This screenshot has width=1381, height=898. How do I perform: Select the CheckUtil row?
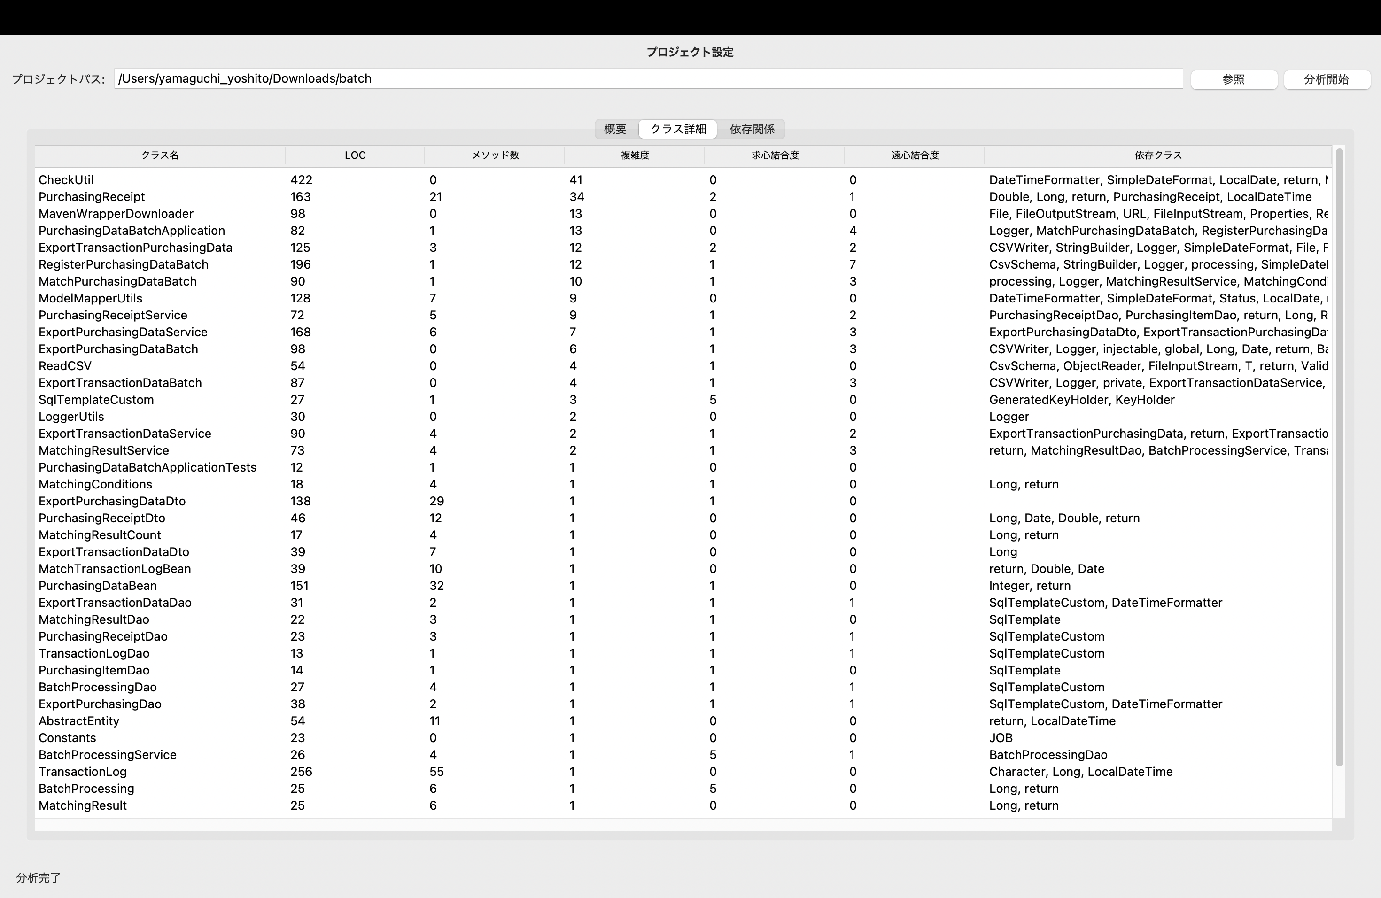[x=66, y=180]
